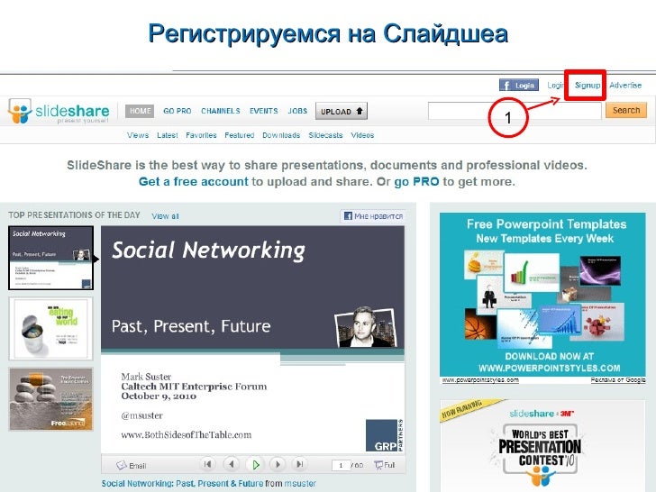
Task: Open 'Social Networking: Past, Present & Future' link
Action: [x=182, y=484]
